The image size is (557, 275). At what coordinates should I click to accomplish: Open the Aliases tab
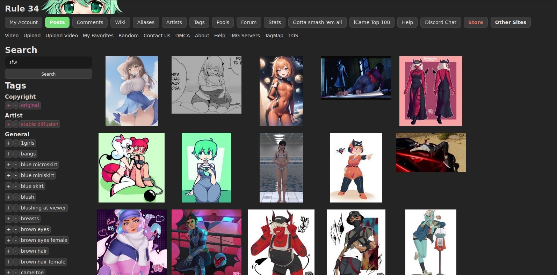pos(146,22)
